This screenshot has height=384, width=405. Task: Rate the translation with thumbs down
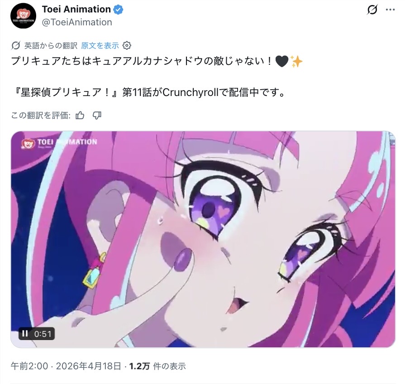[97, 115]
